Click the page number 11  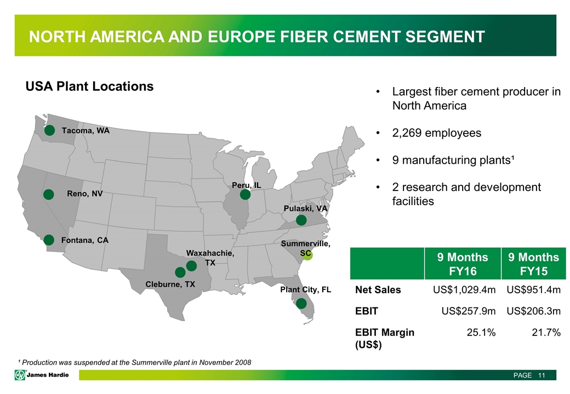541,375
